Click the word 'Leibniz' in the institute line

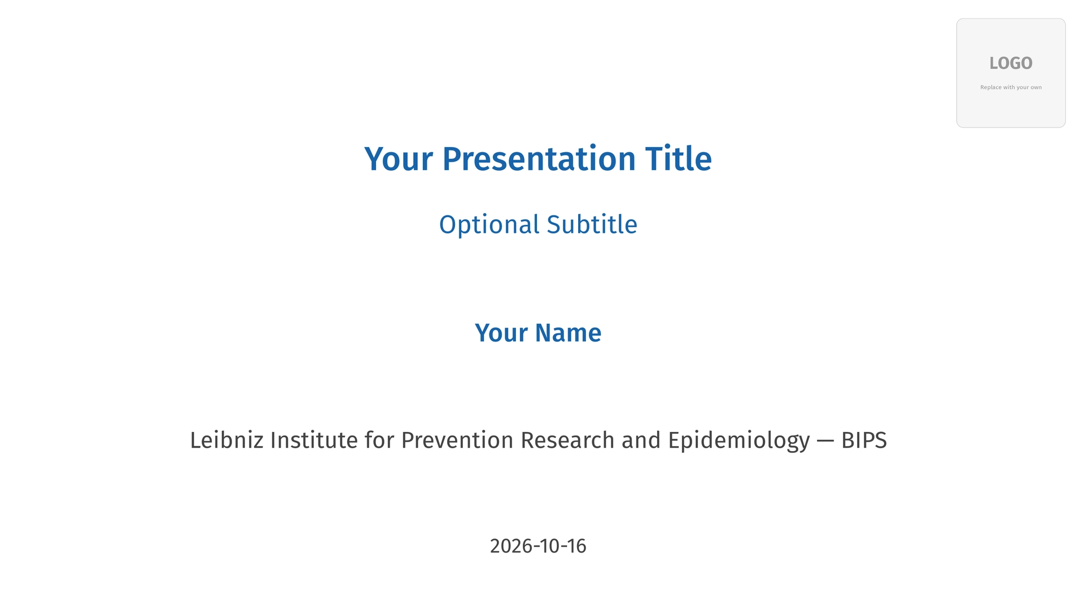[226, 440]
